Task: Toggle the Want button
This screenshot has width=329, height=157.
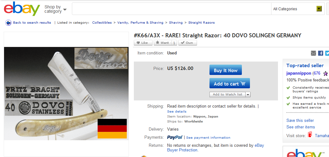Action: click(x=166, y=43)
